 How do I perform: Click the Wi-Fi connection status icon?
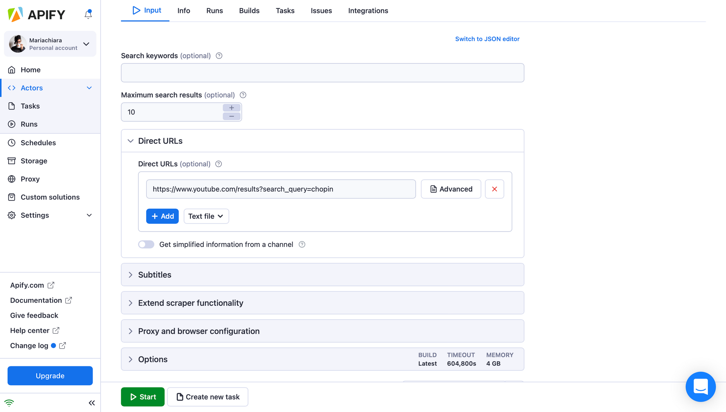[x=9, y=403]
